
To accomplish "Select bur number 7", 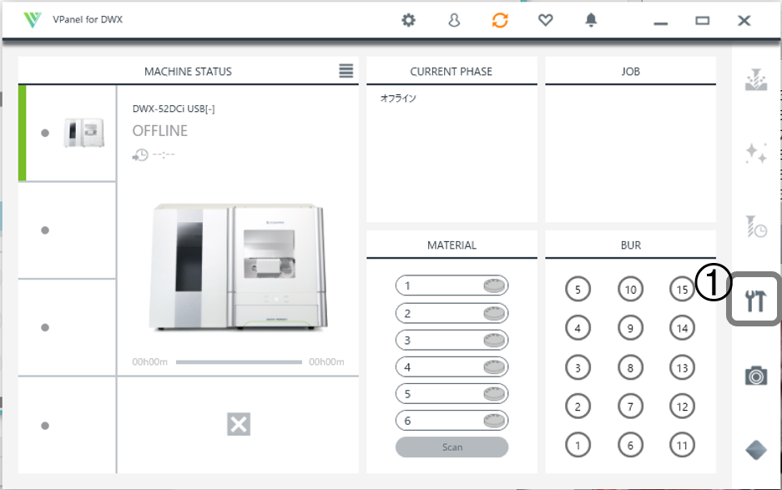I will (x=630, y=407).
